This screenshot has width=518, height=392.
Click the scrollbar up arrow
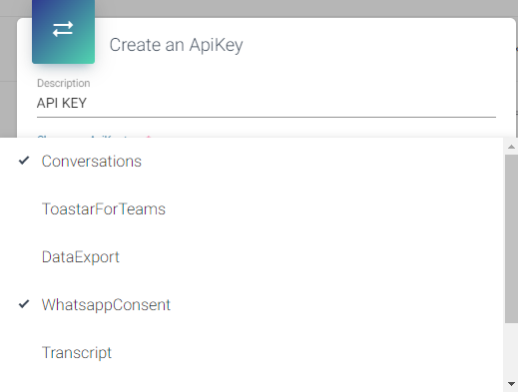(x=511, y=147)
